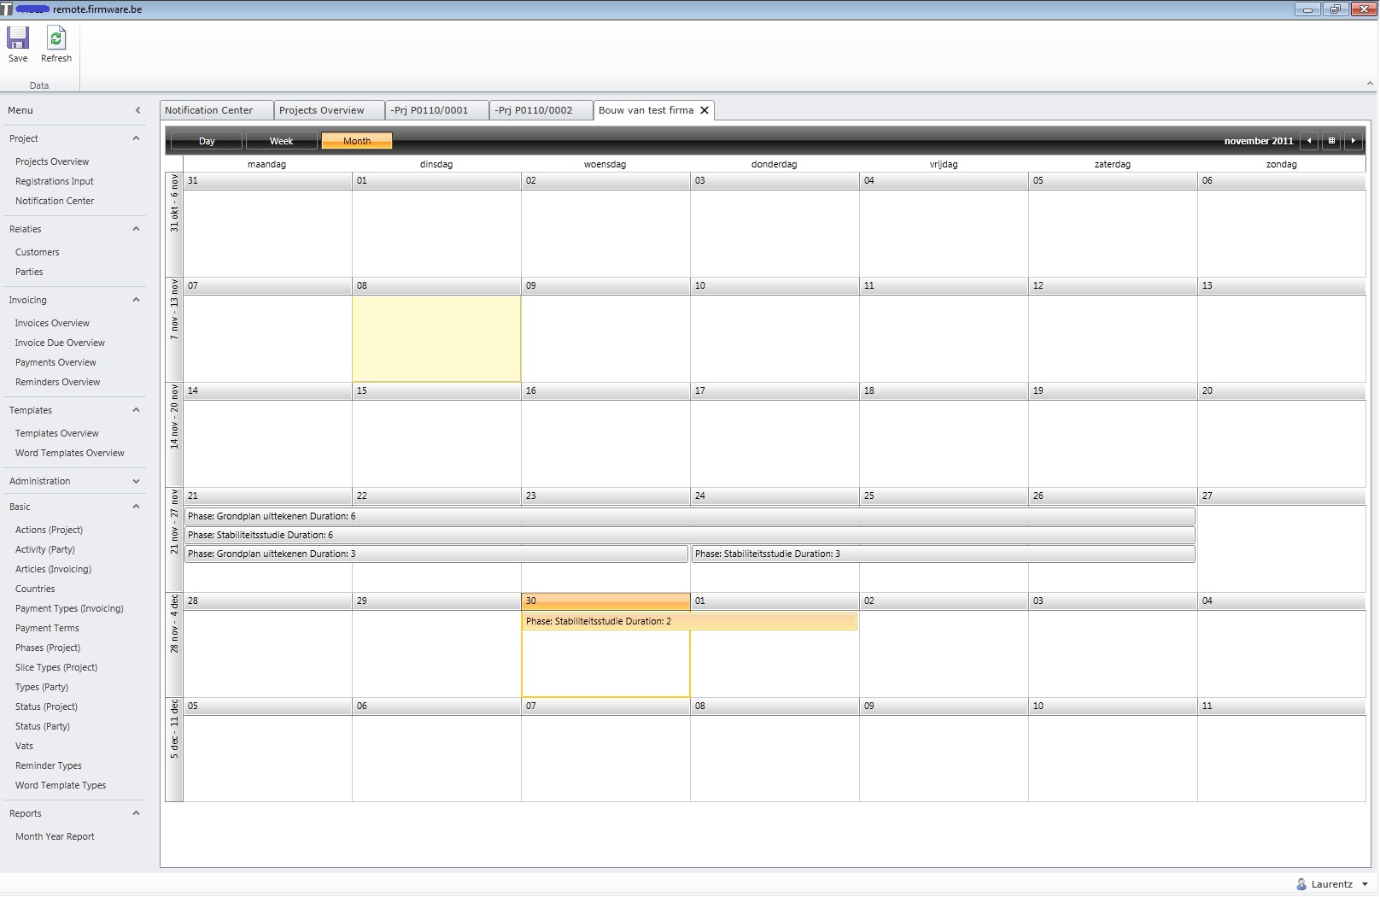1380x897 pixels.
Task: Collapse the Invoicing menu section
Action: click(136, 300)
